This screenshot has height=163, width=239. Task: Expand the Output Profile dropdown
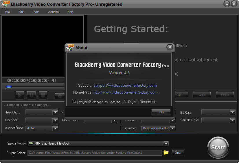point(166,143)
